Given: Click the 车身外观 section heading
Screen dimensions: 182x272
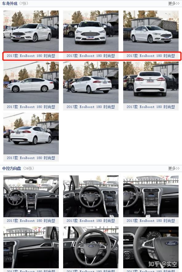Looking at the screenshot, I should coord(10,3).
